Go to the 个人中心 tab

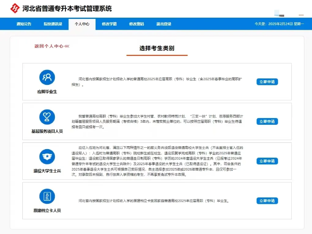pyautogui.click(x=82, y=24)
